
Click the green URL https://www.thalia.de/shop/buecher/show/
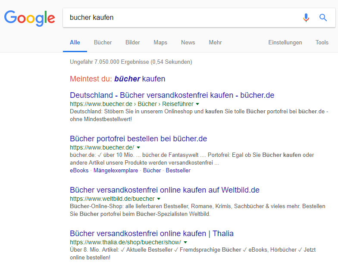click(x=125, y=242)
